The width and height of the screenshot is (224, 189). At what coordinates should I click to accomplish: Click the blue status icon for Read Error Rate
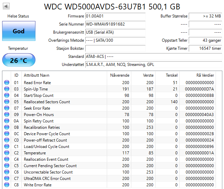[x=7, y=83]
